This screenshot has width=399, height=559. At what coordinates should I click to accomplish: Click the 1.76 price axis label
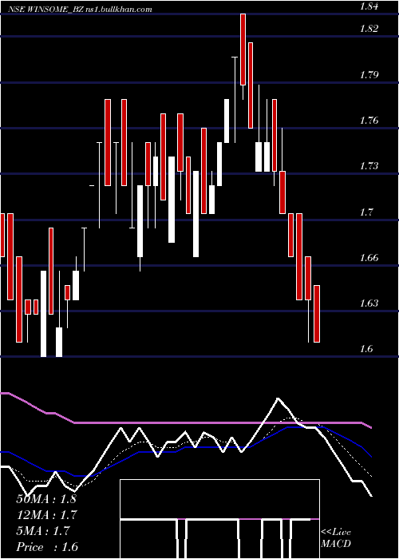pos(369,121)
